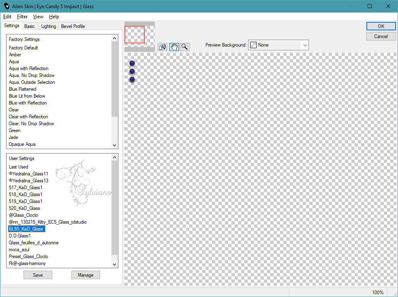The height and width of the screenshot is (297, 398).
Task: Switch to the Settings tab
Action: (12, 26)
